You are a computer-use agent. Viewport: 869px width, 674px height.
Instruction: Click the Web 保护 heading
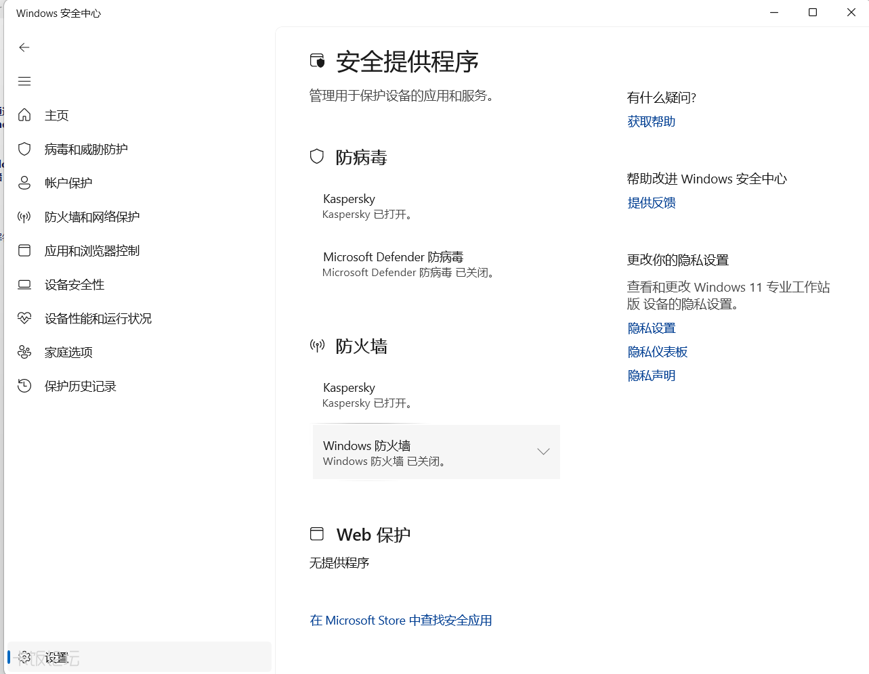(x=374, y=535)
